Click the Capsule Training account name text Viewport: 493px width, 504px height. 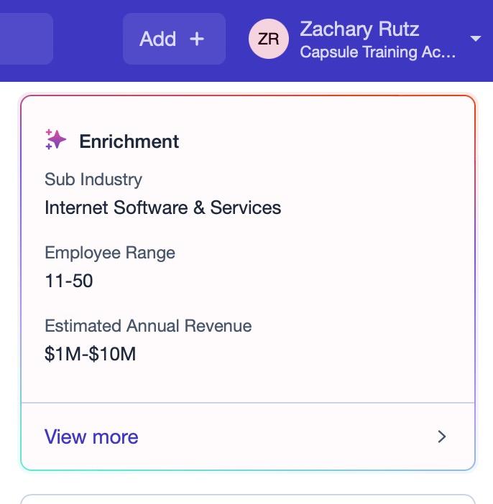click(x=377, y=52)
